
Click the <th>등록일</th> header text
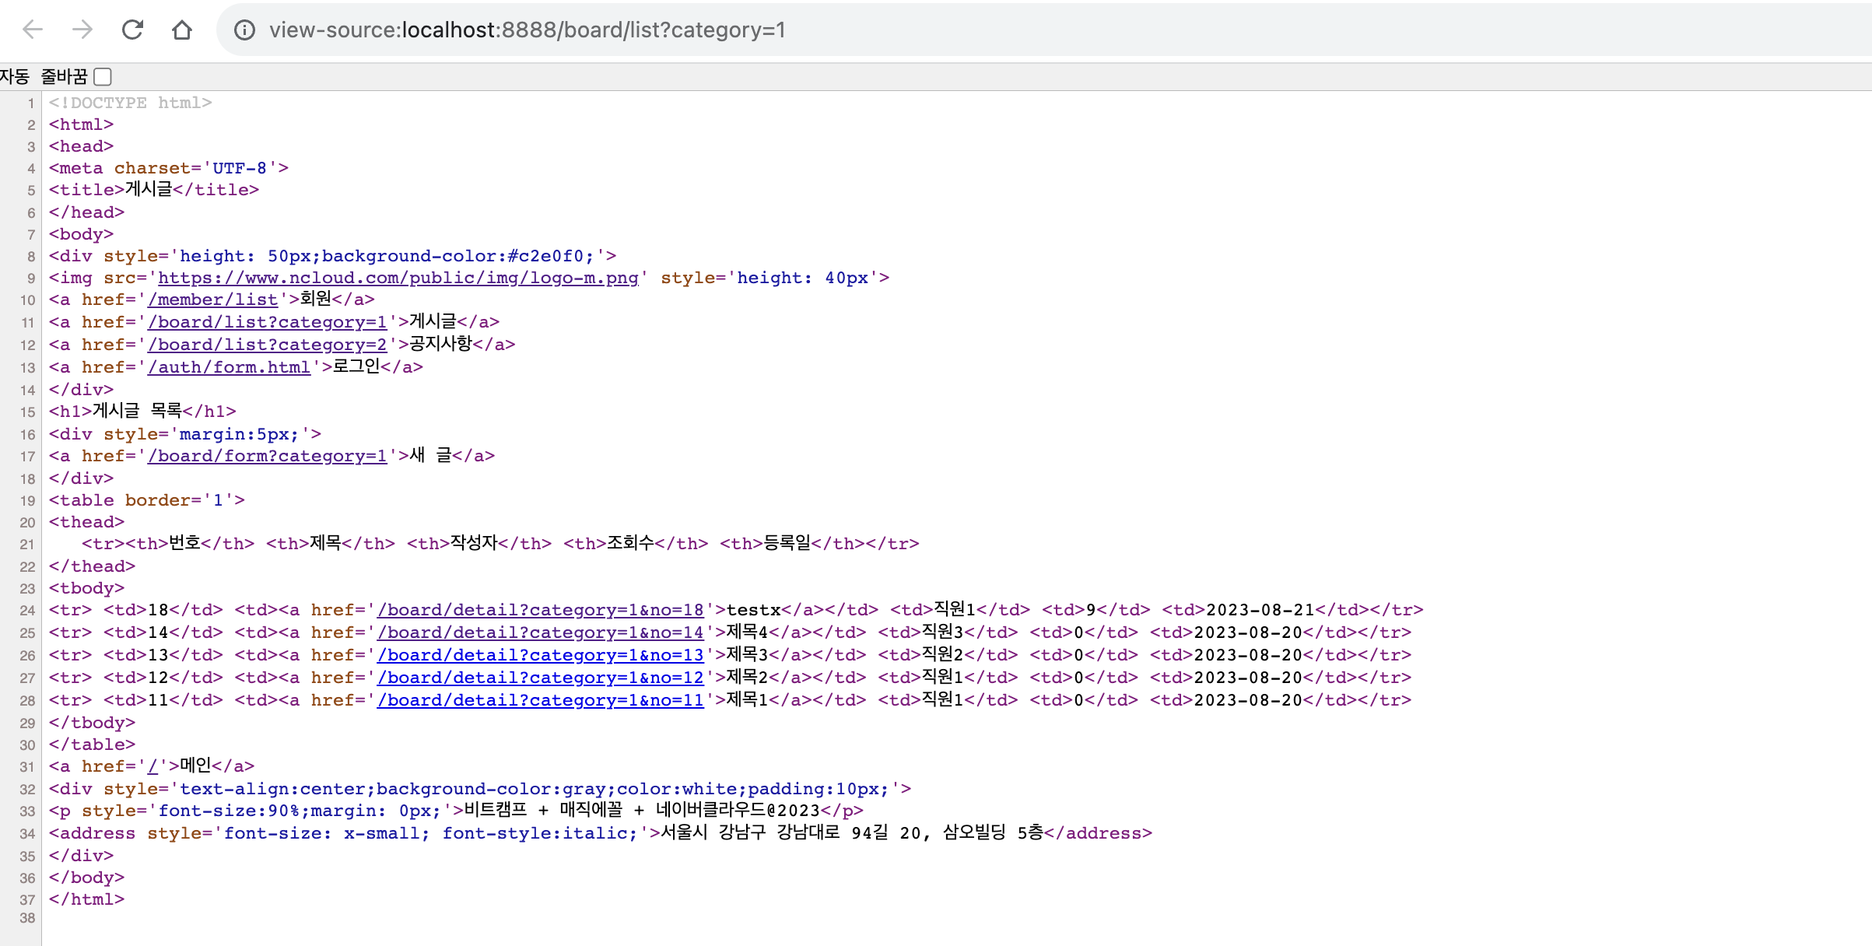792,544
